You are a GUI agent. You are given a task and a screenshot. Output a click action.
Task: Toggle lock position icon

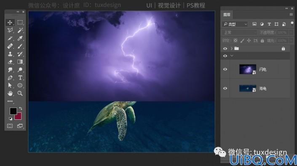point(249,41)
